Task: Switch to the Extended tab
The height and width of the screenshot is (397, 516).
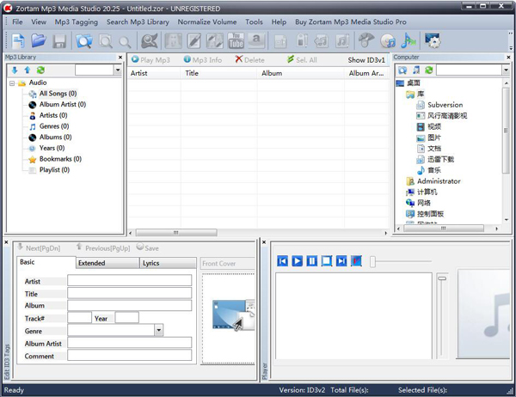Action: pyautogui.click(x=107, y=263)
